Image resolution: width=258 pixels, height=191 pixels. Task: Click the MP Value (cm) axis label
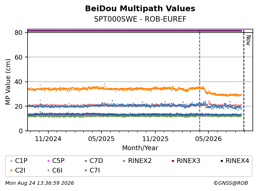8,82
